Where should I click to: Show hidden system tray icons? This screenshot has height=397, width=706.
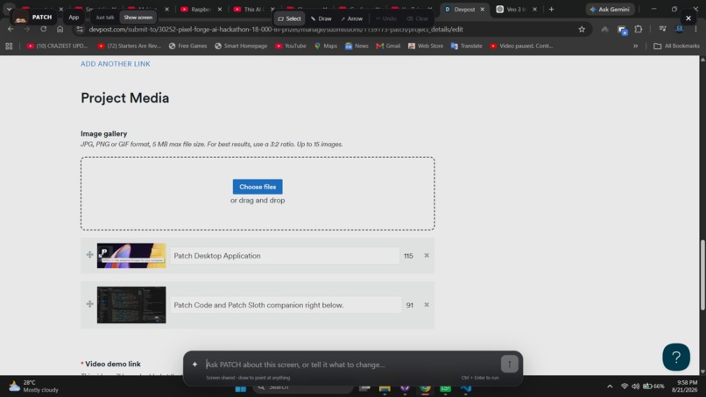[610, 386]
